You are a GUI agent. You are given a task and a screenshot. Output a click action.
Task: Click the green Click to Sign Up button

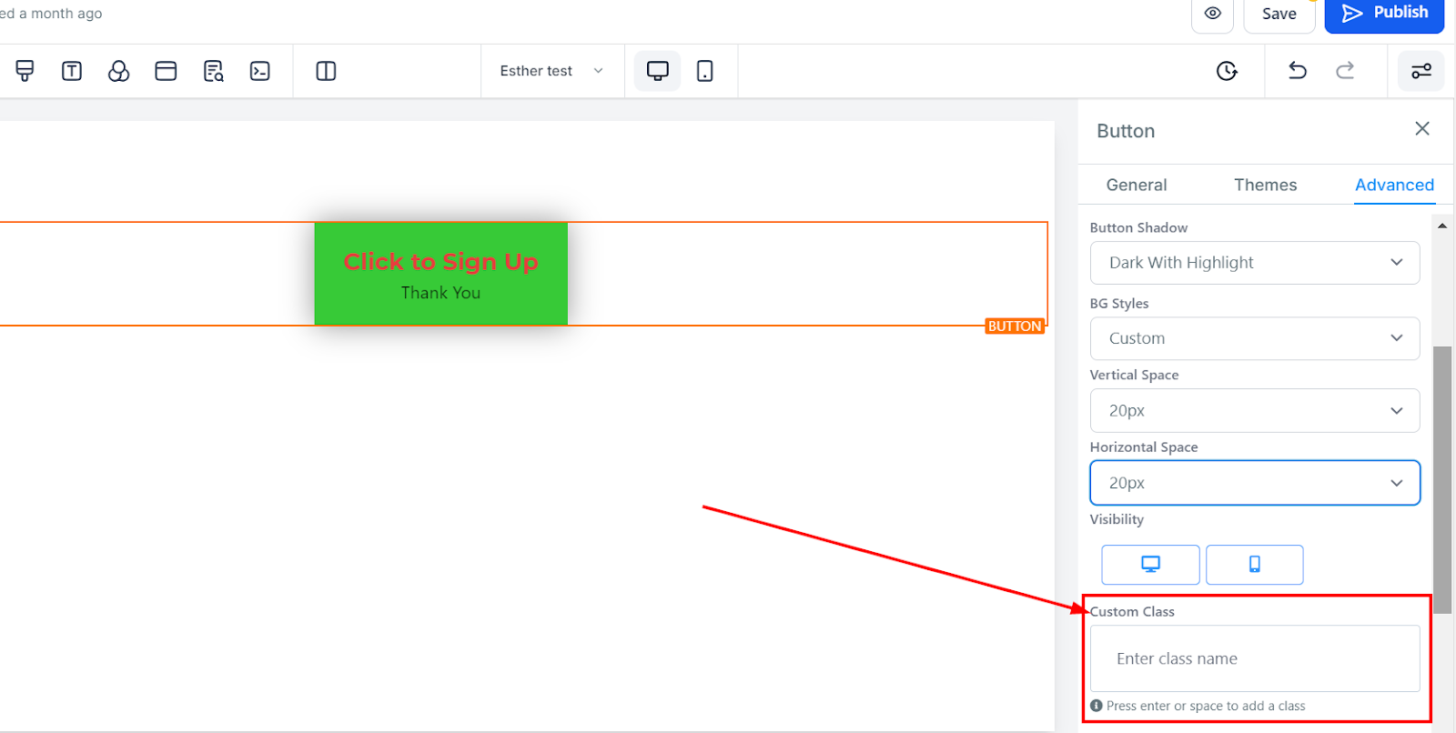[440, 274]
